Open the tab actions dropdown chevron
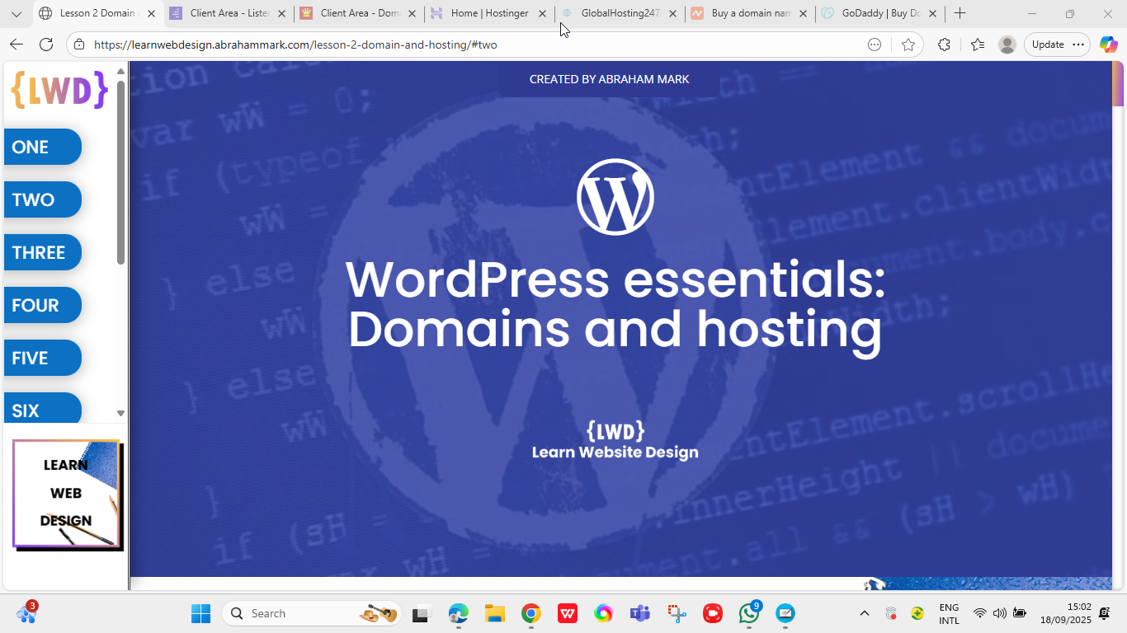Screen dimensions: 1127x633 16,14
